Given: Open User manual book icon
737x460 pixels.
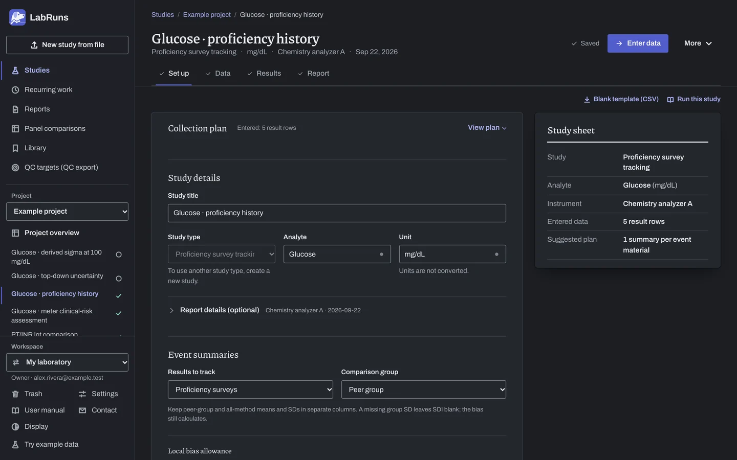Looking at the screenshot, I should pos(15,410).
